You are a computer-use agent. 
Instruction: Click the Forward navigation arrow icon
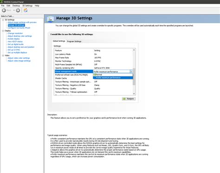point(18,10)
